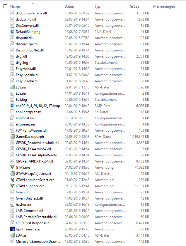Click the type ASI-Datei of LUA.asi
The image size is (186, 246).
click(x=102, y=235)
